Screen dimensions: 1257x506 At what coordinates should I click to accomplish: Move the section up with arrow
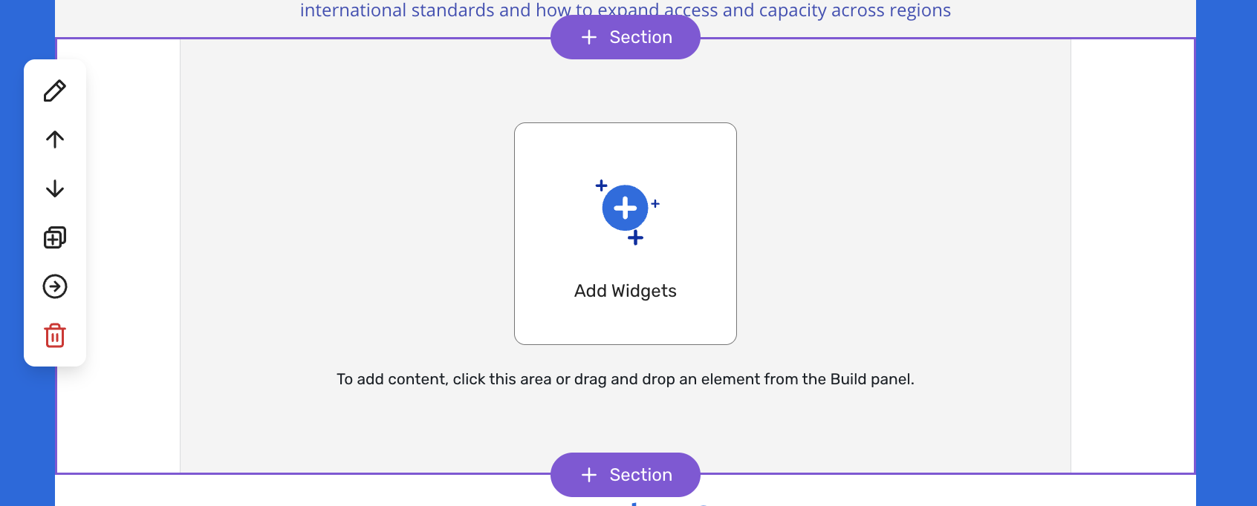click(55, 139)
